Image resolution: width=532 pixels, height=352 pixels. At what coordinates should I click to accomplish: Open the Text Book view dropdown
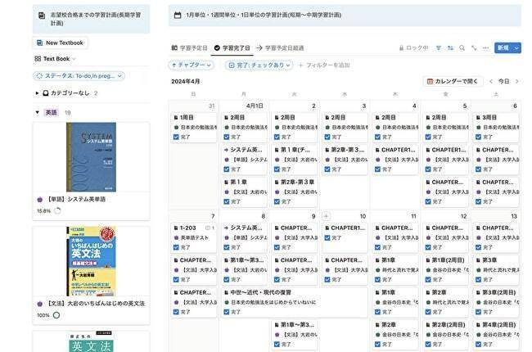pyautogui.click(x=55, y=59)
